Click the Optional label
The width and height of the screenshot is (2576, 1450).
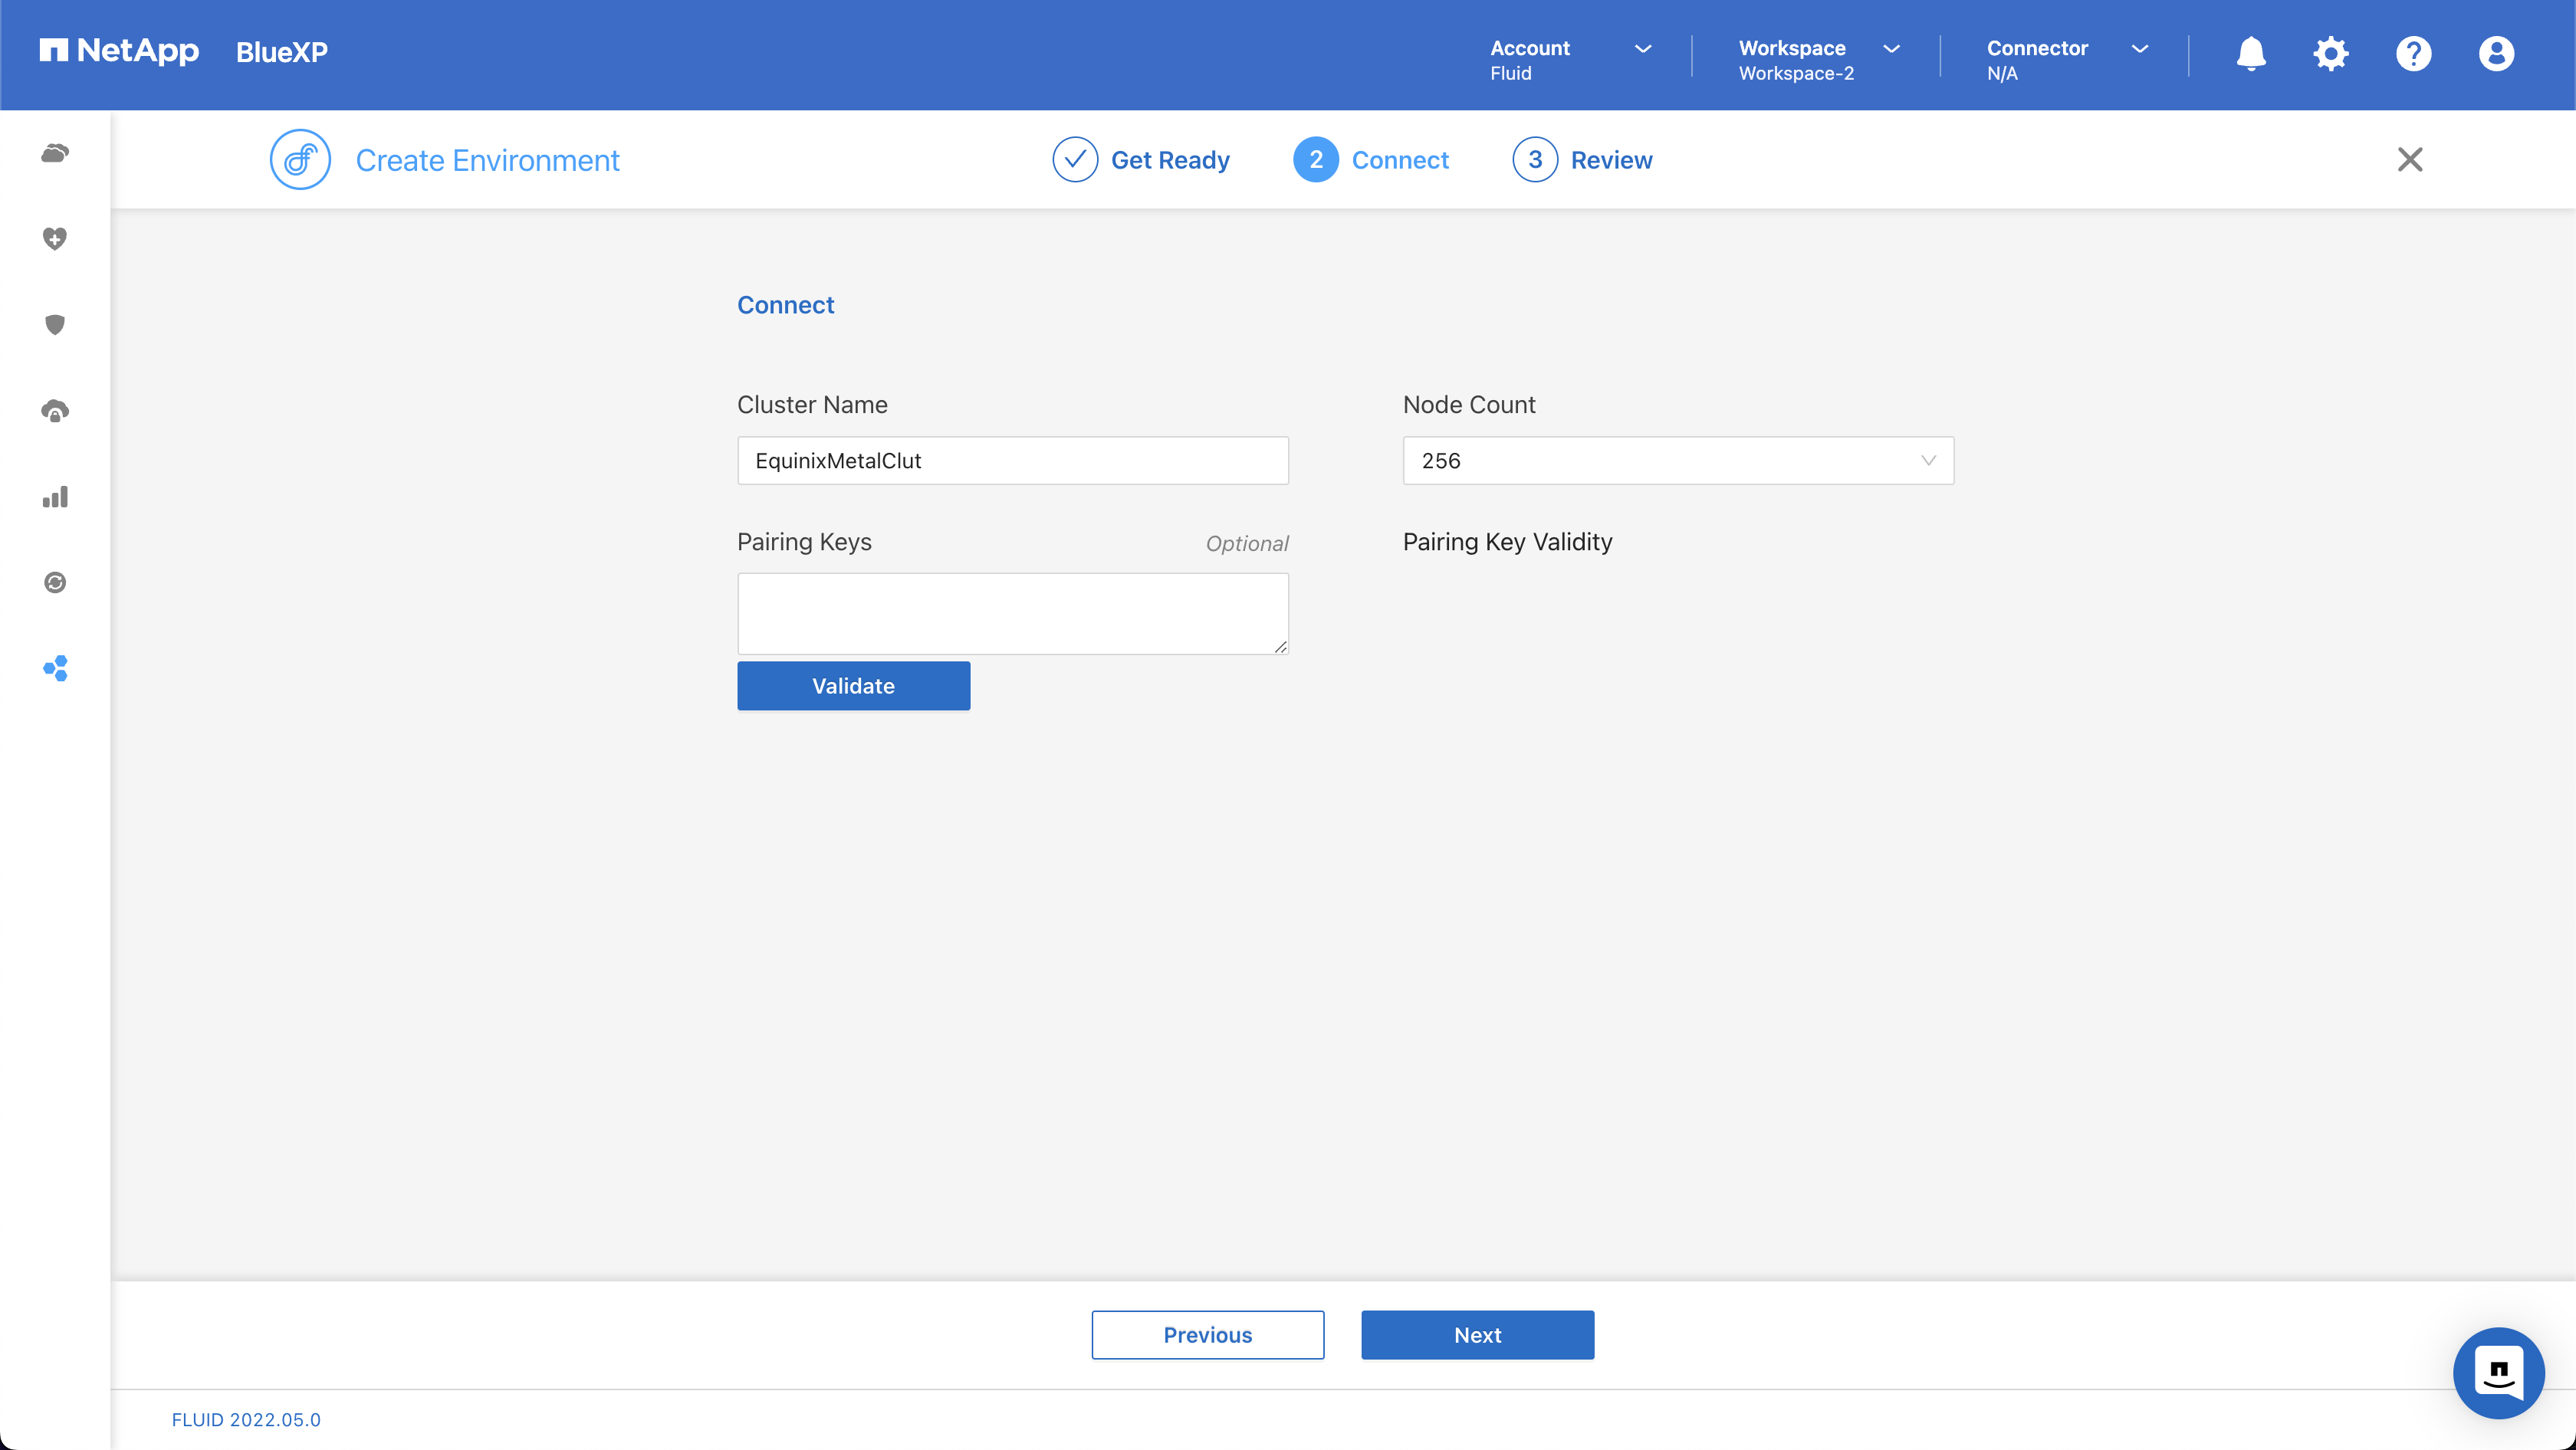pos(1246,543)
